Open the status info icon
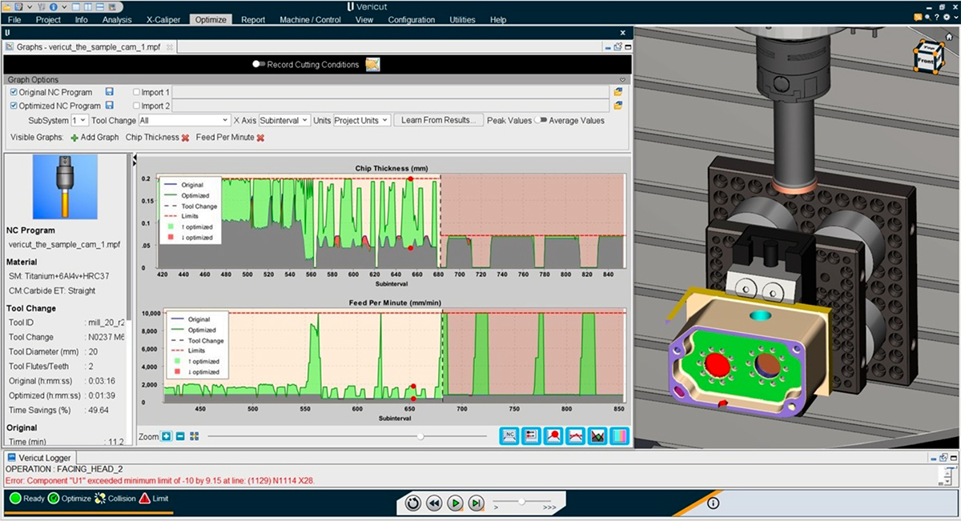Screen dimensions: 961x521 (713, 503)
